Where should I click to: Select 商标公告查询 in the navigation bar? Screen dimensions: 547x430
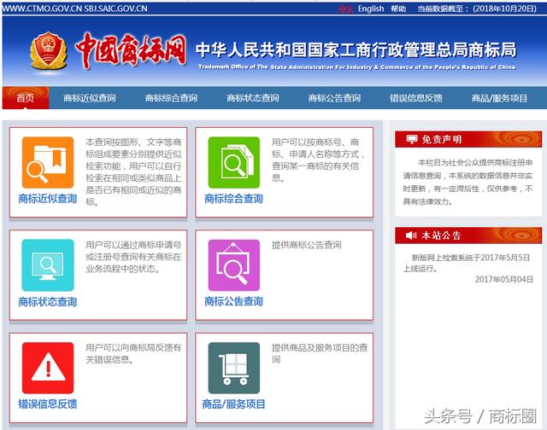pos(334,98)
